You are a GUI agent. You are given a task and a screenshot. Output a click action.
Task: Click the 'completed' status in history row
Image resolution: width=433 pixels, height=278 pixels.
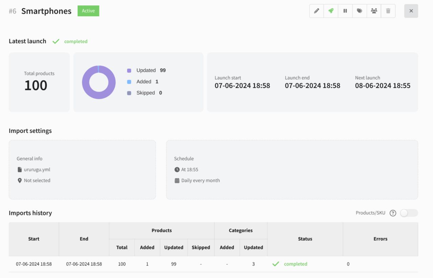[296, 264]
